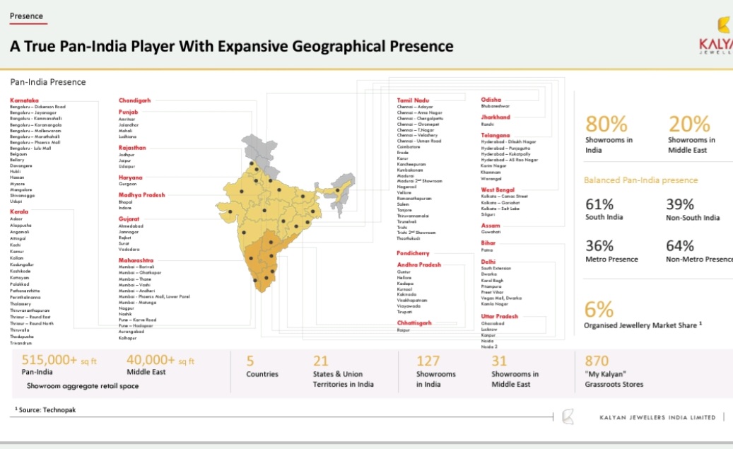Image resolution: width=733 pixels, height=449 pixels.
Task: Click the '127' showrooms in India statistic
Action: point(428,361)
